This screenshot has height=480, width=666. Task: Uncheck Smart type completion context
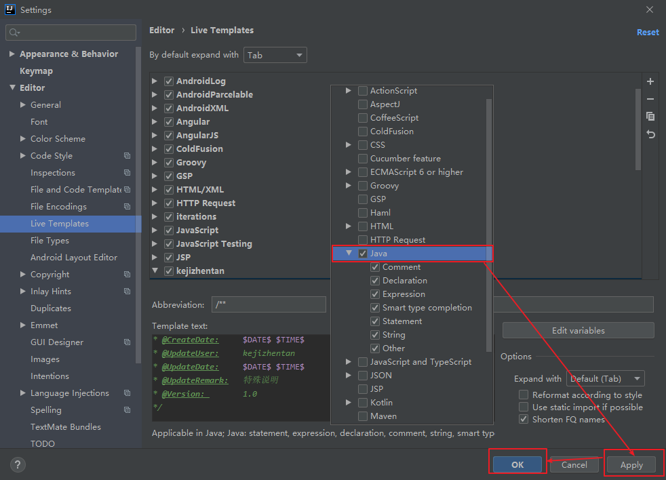(375, 308)
